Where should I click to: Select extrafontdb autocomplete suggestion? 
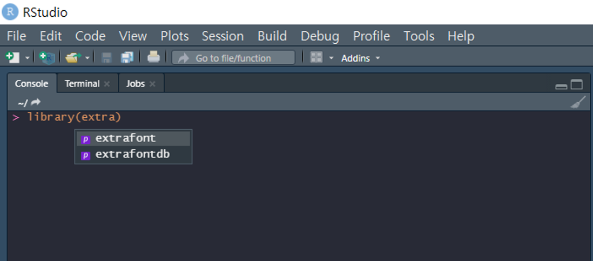coord(133,155)
